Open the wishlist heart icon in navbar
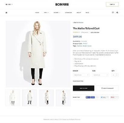Viewport: 124px width, 123px height. pyautogui.click(x=113, y=13)
